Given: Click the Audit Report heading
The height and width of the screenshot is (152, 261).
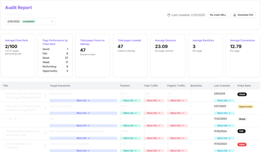Looking at the screenshot, I should (19, 8).
